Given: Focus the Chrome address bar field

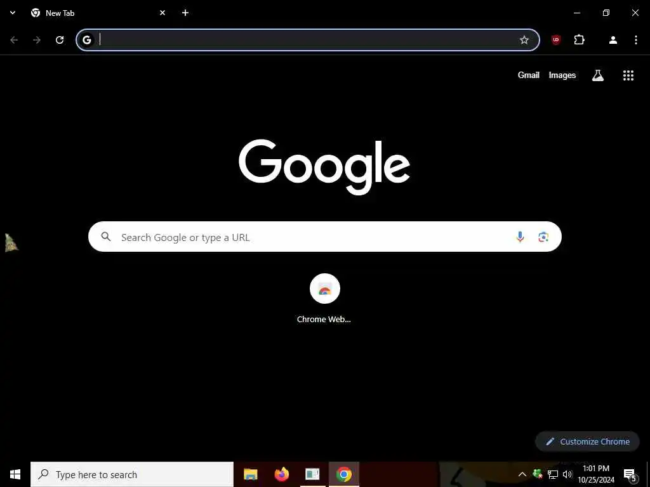Looking at the screenshot, I should [308, 40].
